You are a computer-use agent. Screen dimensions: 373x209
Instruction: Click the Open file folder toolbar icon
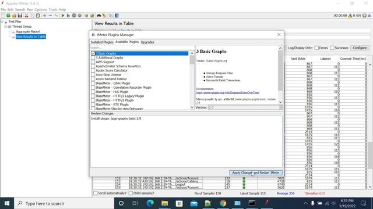(x=14, y=16)
